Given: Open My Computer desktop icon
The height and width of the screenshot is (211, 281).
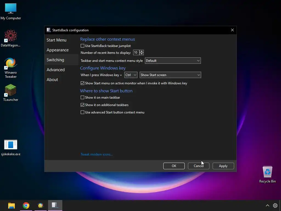Looking at the screenshot, I should point(11,11).
